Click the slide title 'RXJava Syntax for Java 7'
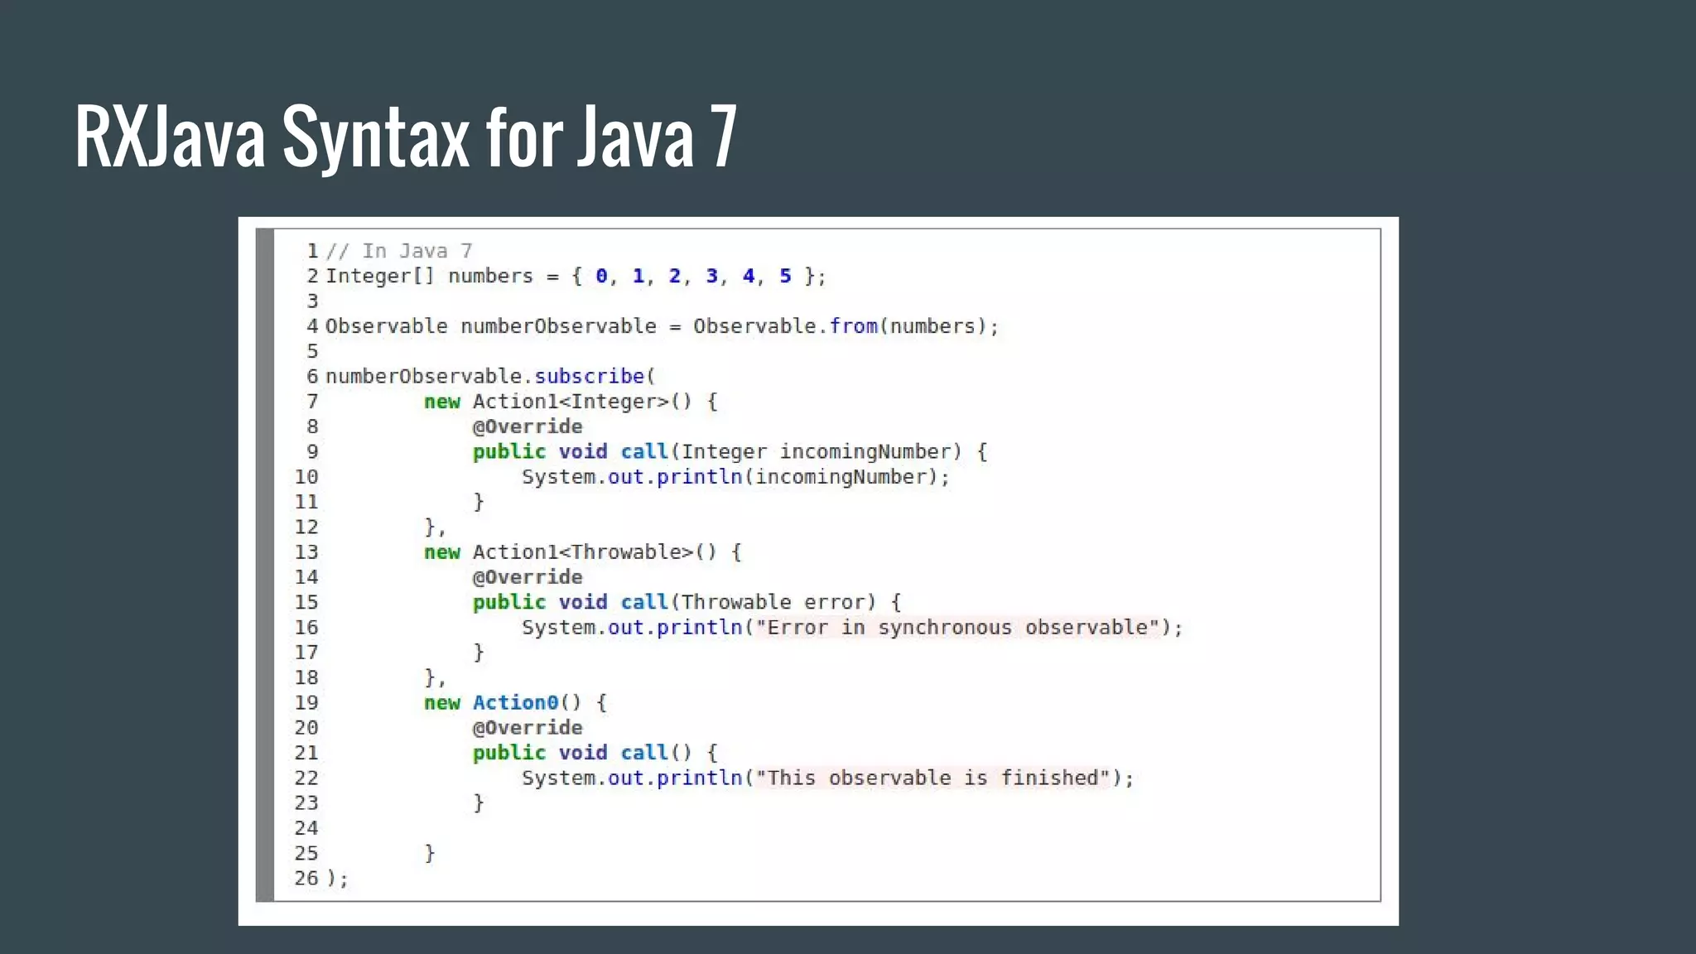 [406, 137]
